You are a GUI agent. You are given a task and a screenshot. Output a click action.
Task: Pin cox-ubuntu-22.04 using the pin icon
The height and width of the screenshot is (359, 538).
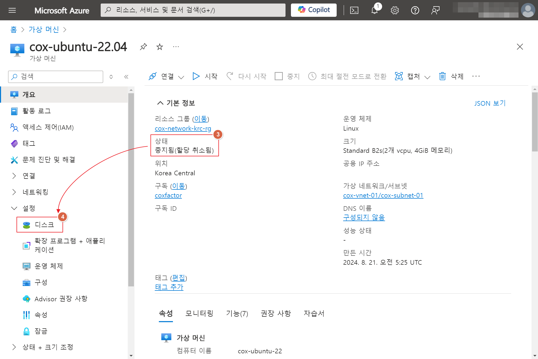click(143, 47)
